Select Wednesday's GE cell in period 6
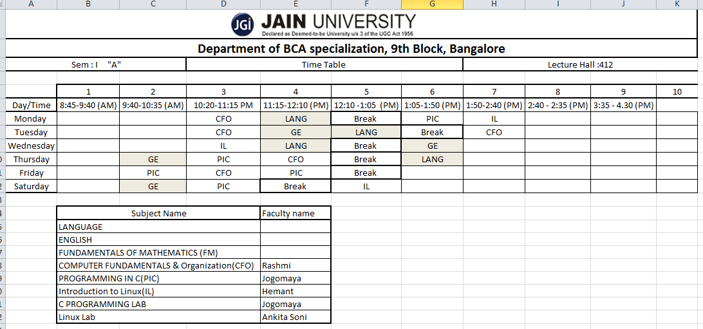The image size is (703, 329). [432, 146]
